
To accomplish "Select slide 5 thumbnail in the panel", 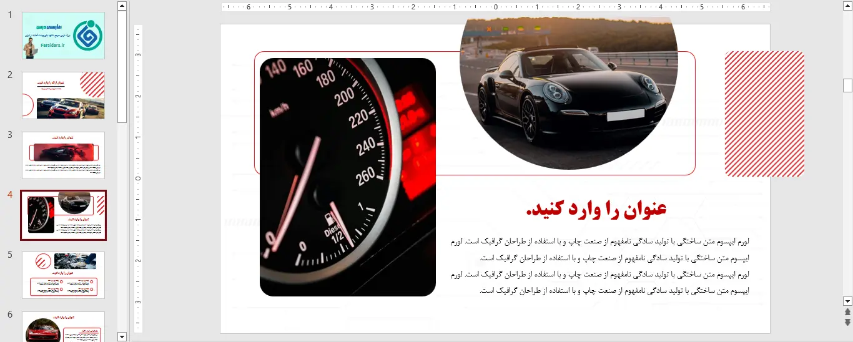I will pyautogui.click(x=63, y=275).
